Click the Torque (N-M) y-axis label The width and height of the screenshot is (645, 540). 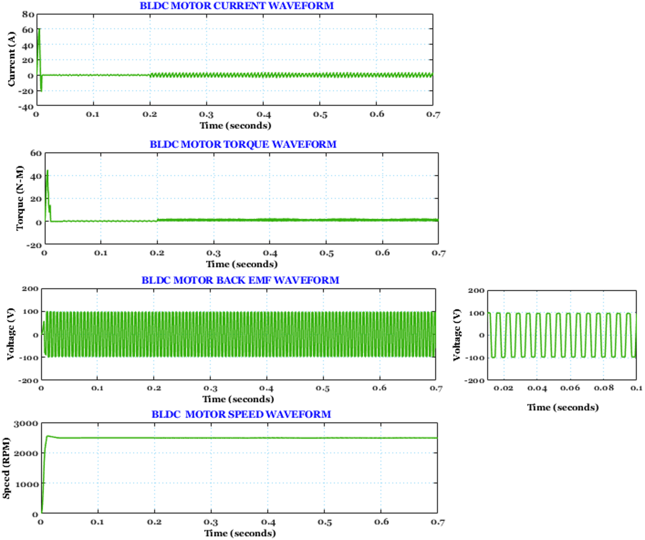(x=20, y=198)
